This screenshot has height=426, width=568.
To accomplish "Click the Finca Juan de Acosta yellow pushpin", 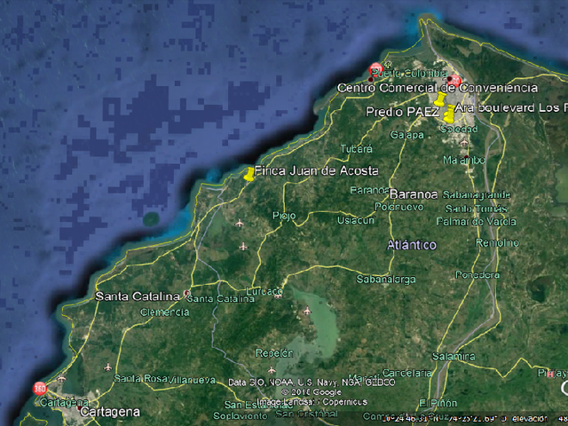I will pos(248,174).
